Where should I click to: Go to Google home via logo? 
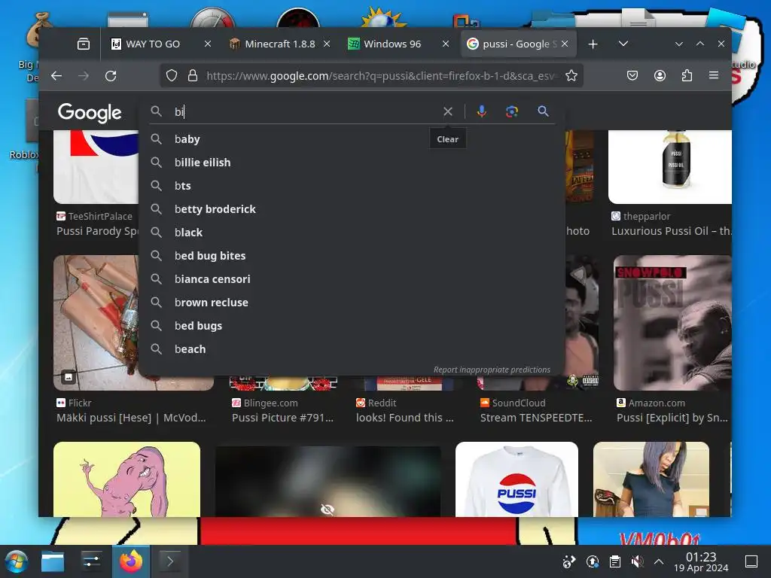pyautogui.click(x=90, y=113)
